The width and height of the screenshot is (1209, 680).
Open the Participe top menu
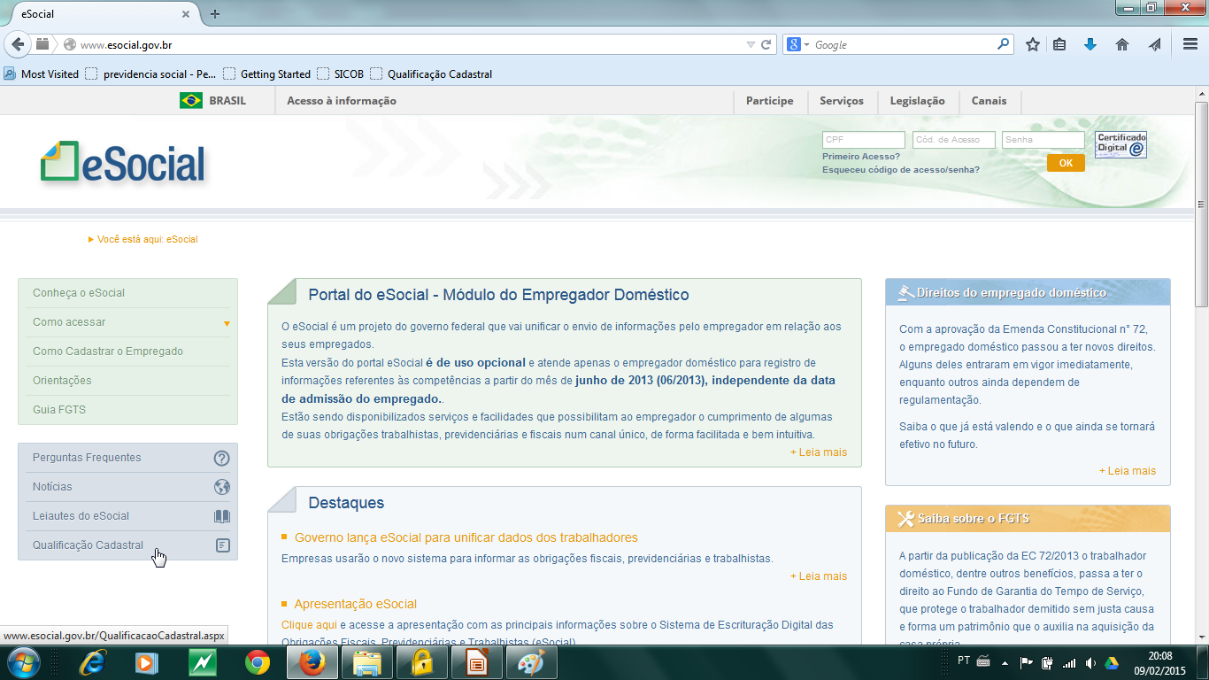(770, 101)
